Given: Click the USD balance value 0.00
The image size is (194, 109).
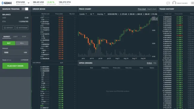Looking at the screenshot, I should [27, 18].
